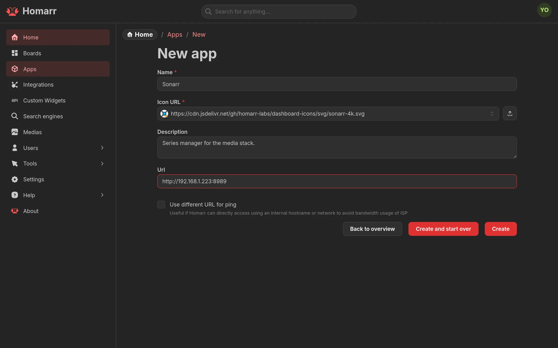Expand the Tools submenu chevron
The width and height of the screenshot is (558, 348).
point(102,163)
